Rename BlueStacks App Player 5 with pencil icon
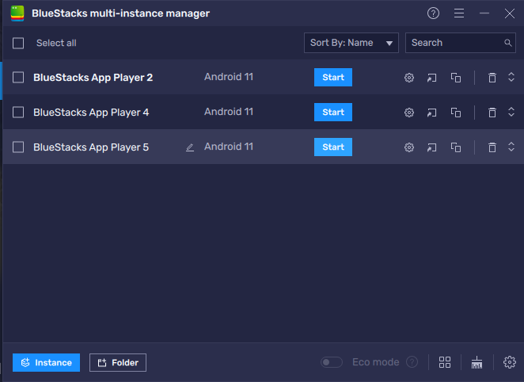The width and height of the screenshot is (524, 382). click(x=190, y=147)
